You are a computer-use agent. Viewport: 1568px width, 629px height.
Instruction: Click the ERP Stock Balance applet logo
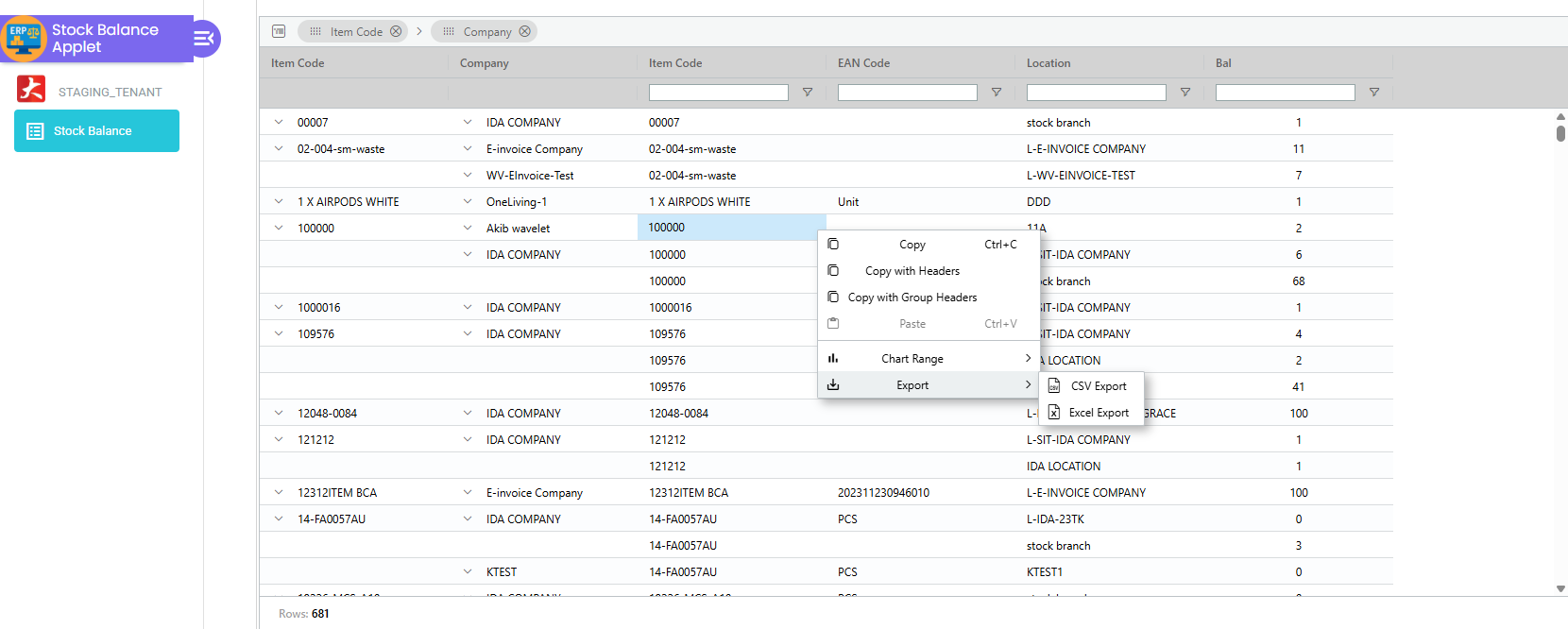tap(24, 38)
